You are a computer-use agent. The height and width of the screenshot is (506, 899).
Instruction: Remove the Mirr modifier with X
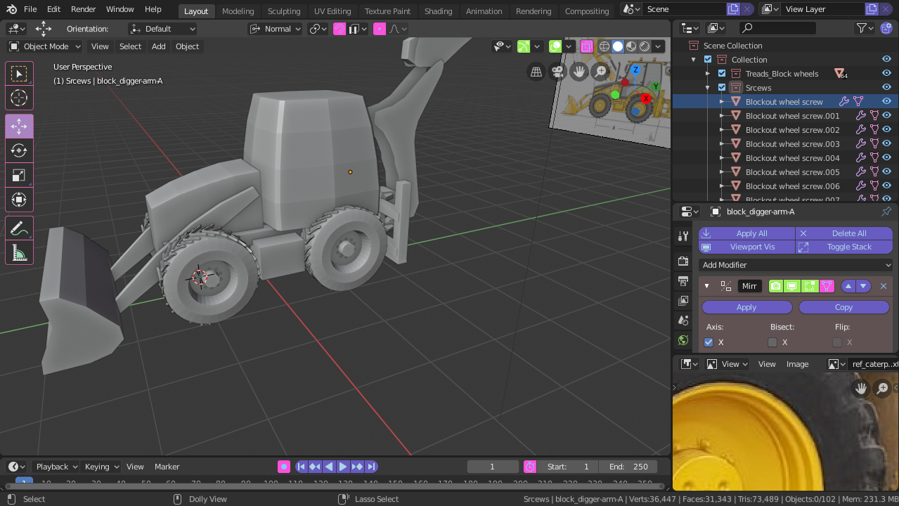(x=884, y=286)
